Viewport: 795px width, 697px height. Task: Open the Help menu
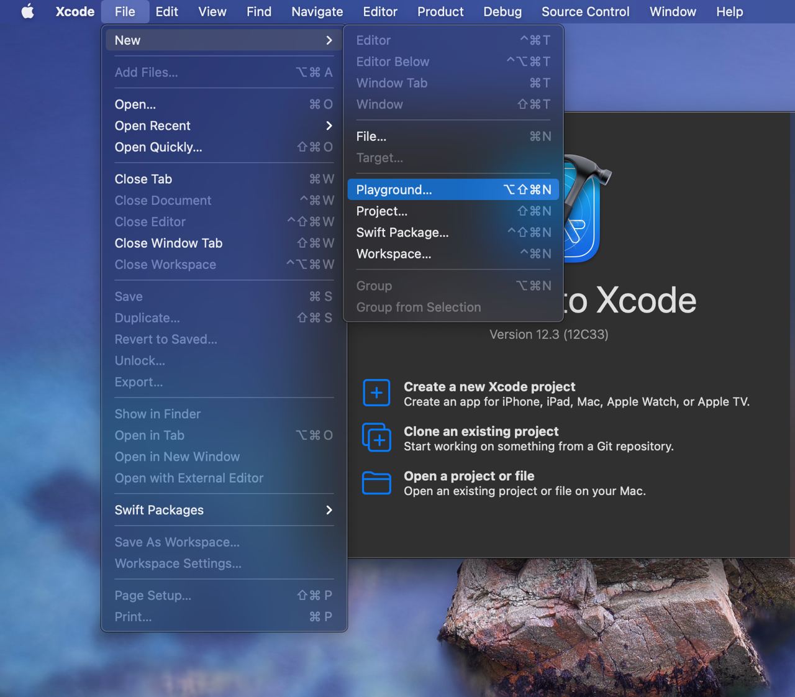pos(729,12)
